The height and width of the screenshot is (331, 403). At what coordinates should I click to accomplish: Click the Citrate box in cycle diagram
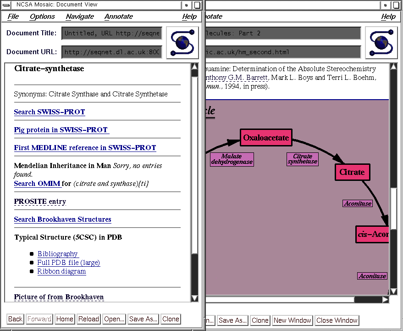(x=352, y=172)
